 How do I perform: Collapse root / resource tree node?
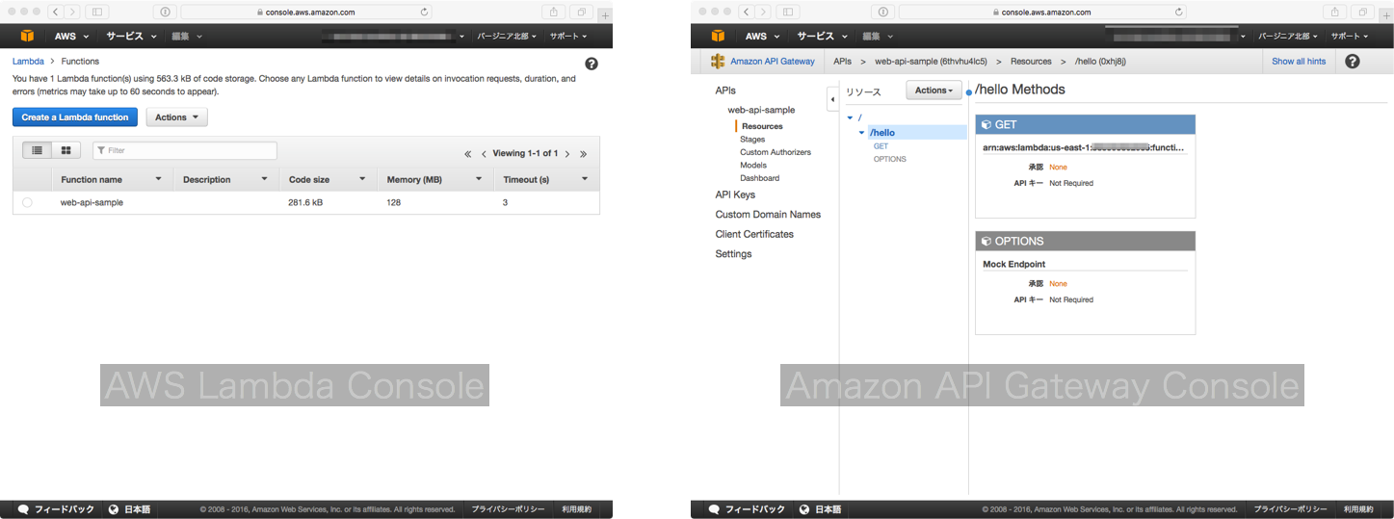click(x=850, y=117)
